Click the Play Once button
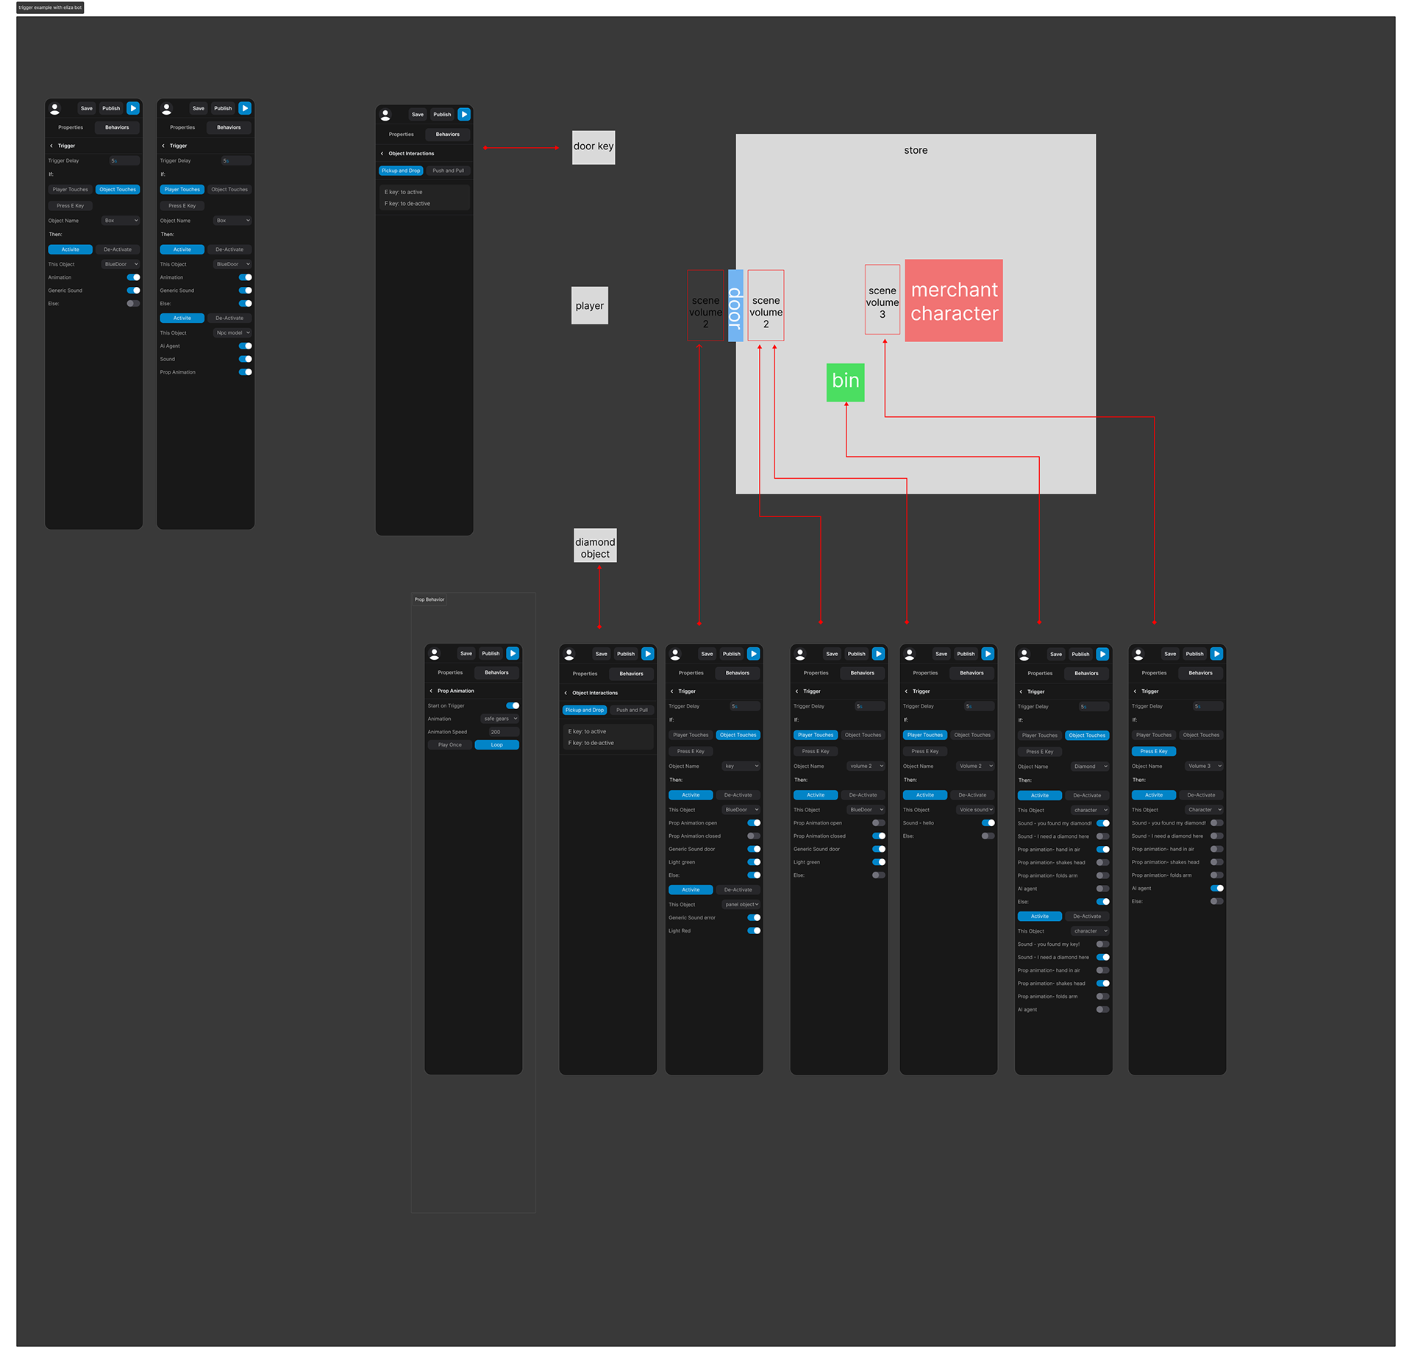This screenshot has height=1363, width=1412. [x=450, y=745]
